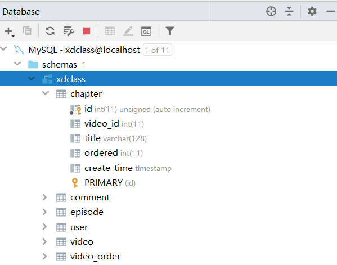Click the Scroll from Editor target icon
337x265 pixels.
pos(271,11)
